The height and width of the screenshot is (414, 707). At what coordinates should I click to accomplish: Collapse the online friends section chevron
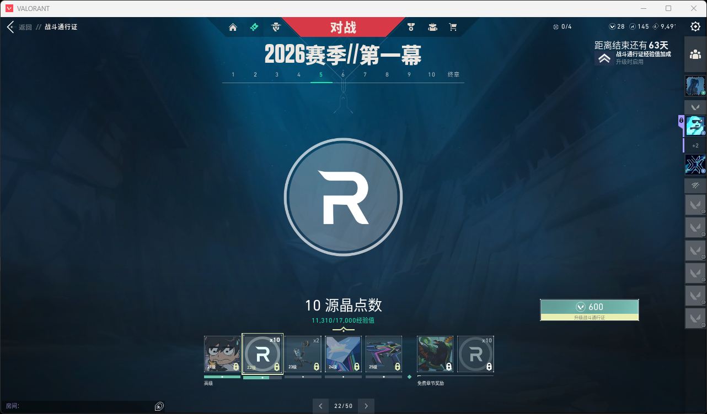tap(695, 106)
